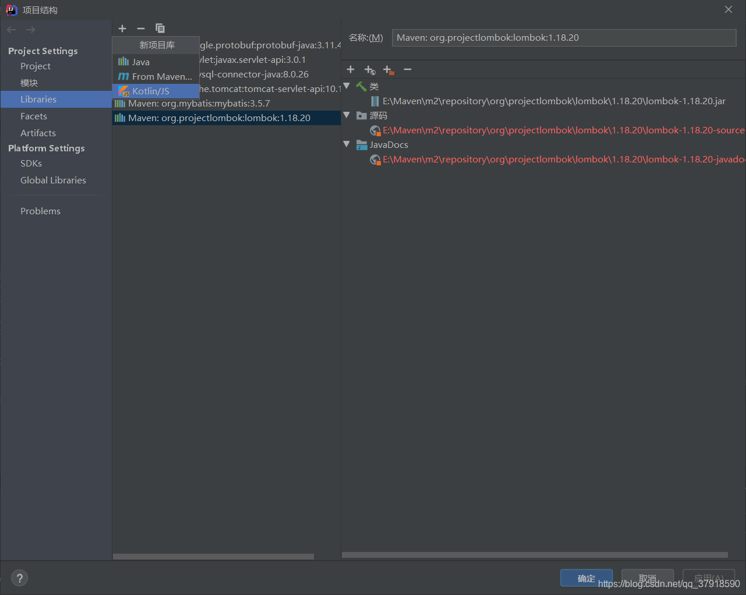
Task: Collapse the 源码 sources node
Action: point(347,115)
